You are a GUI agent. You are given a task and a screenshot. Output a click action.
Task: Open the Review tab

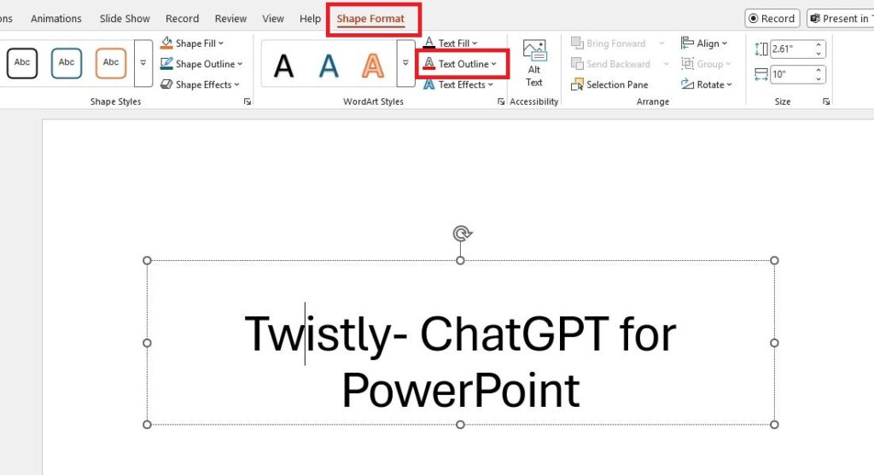pyautogui.click(x=230, y=19)
